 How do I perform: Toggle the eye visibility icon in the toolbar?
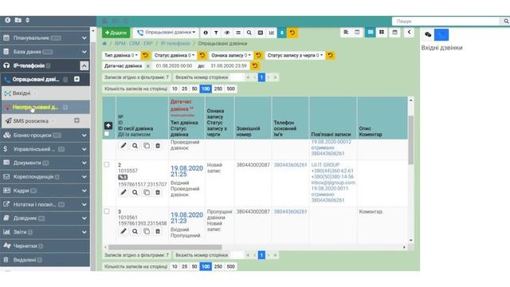point(227,33)
